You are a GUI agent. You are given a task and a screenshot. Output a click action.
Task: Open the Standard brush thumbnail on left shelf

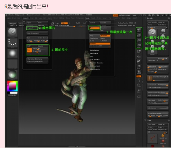coord(13,32)
